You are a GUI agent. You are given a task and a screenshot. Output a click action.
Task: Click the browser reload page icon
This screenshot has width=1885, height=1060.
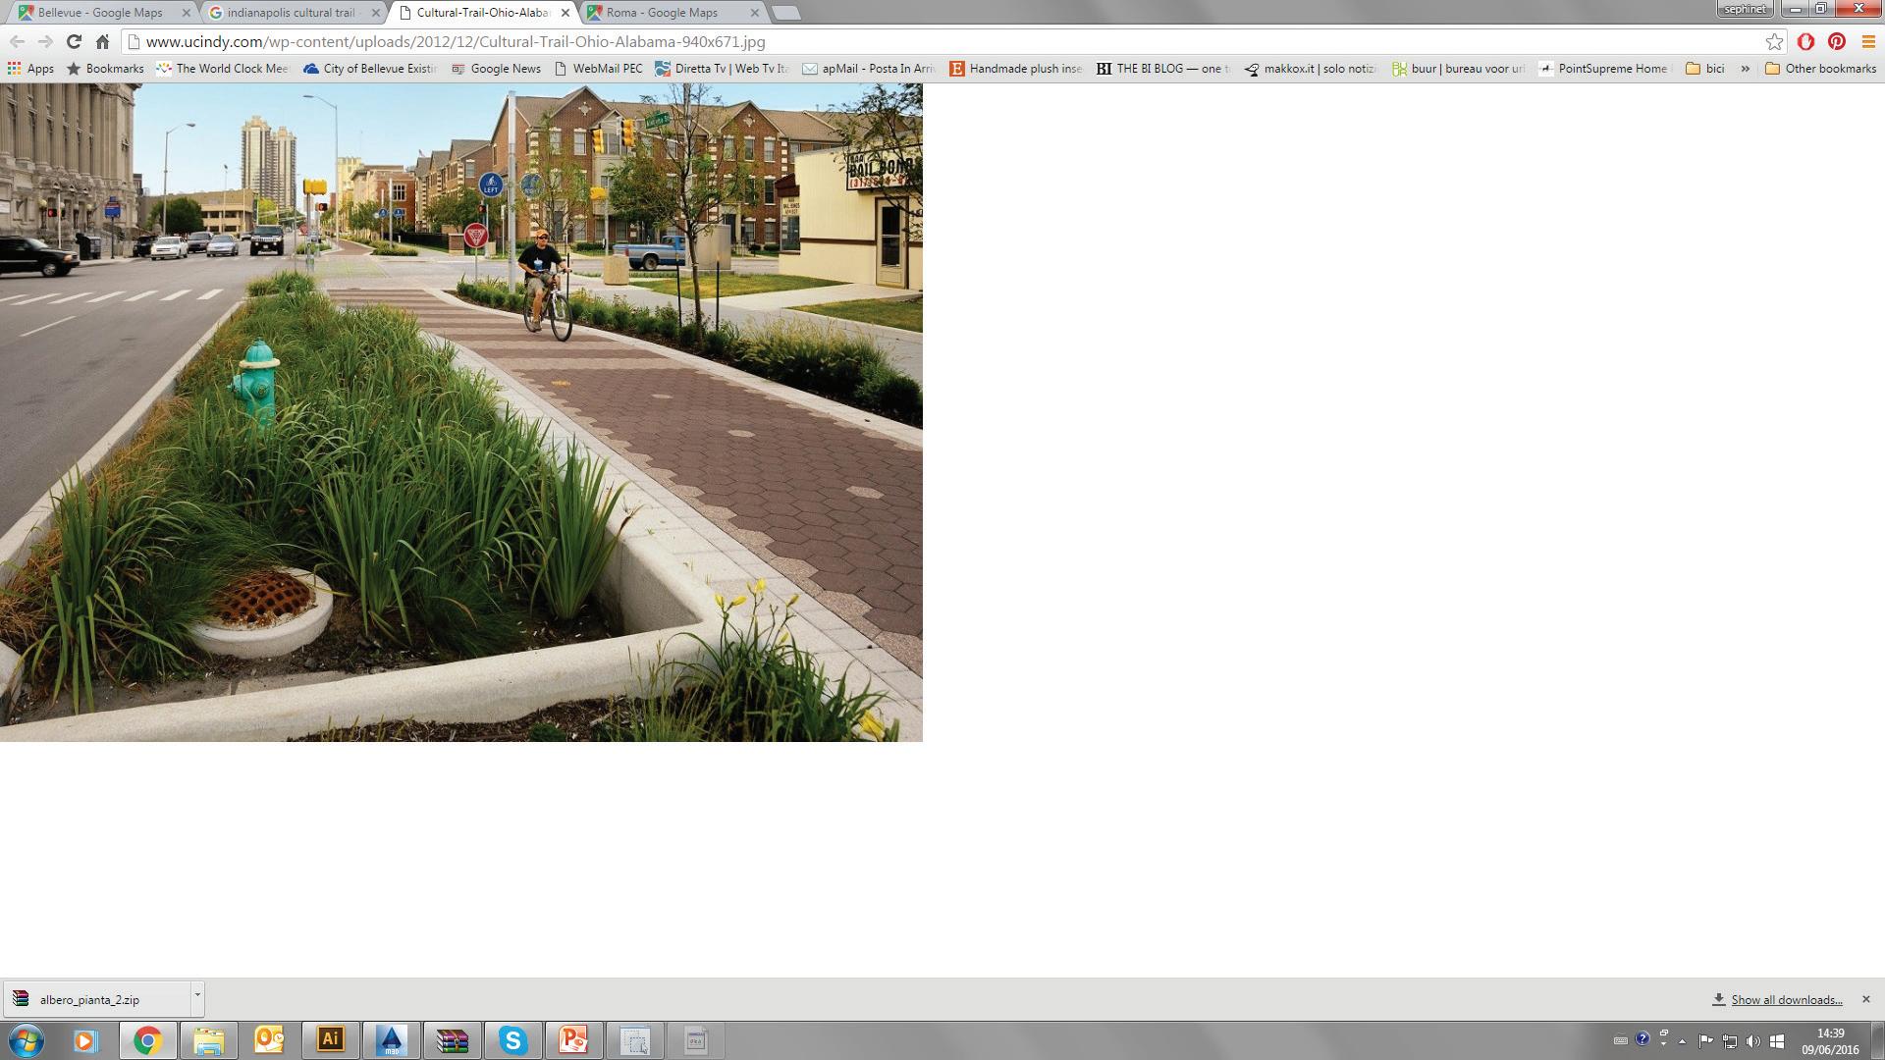74,41
